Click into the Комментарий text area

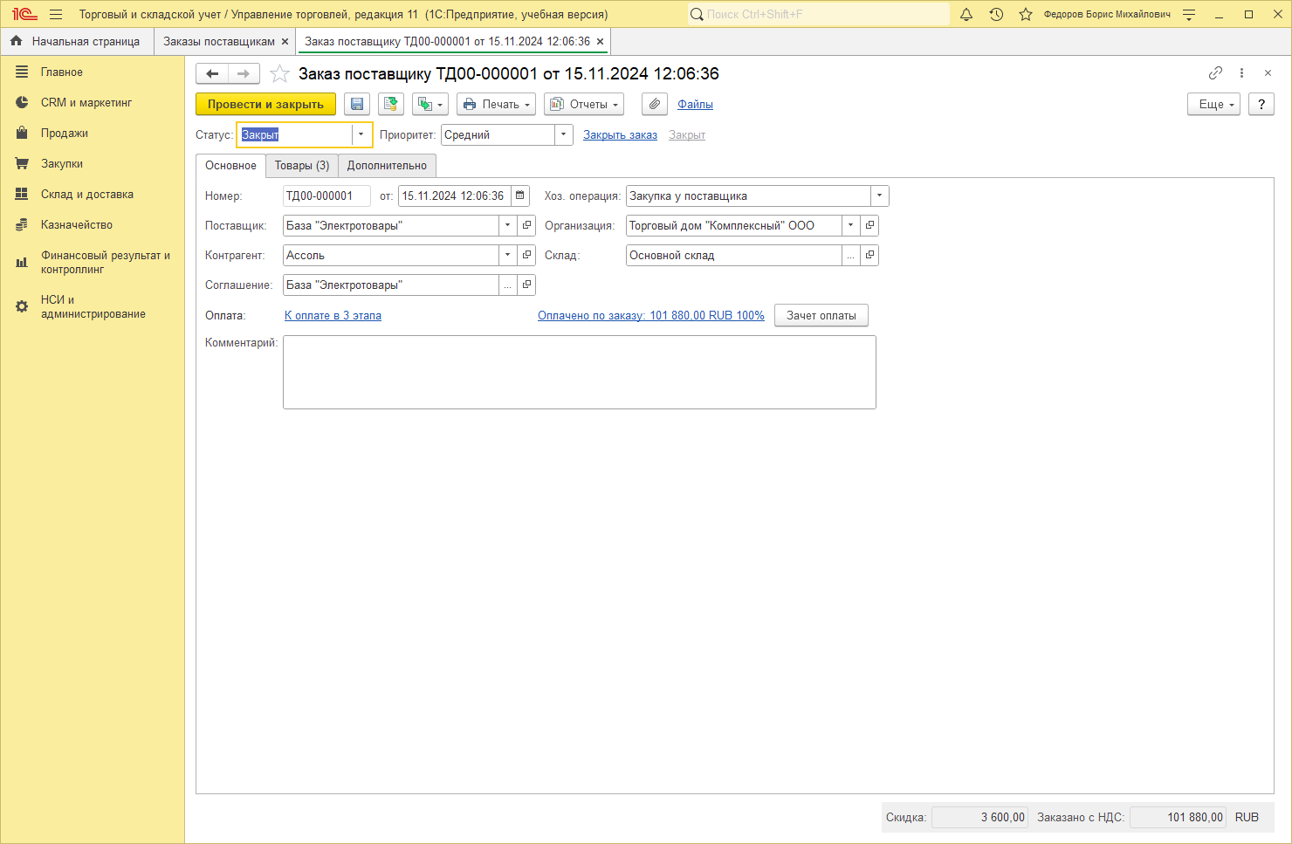tap(580, 373)
